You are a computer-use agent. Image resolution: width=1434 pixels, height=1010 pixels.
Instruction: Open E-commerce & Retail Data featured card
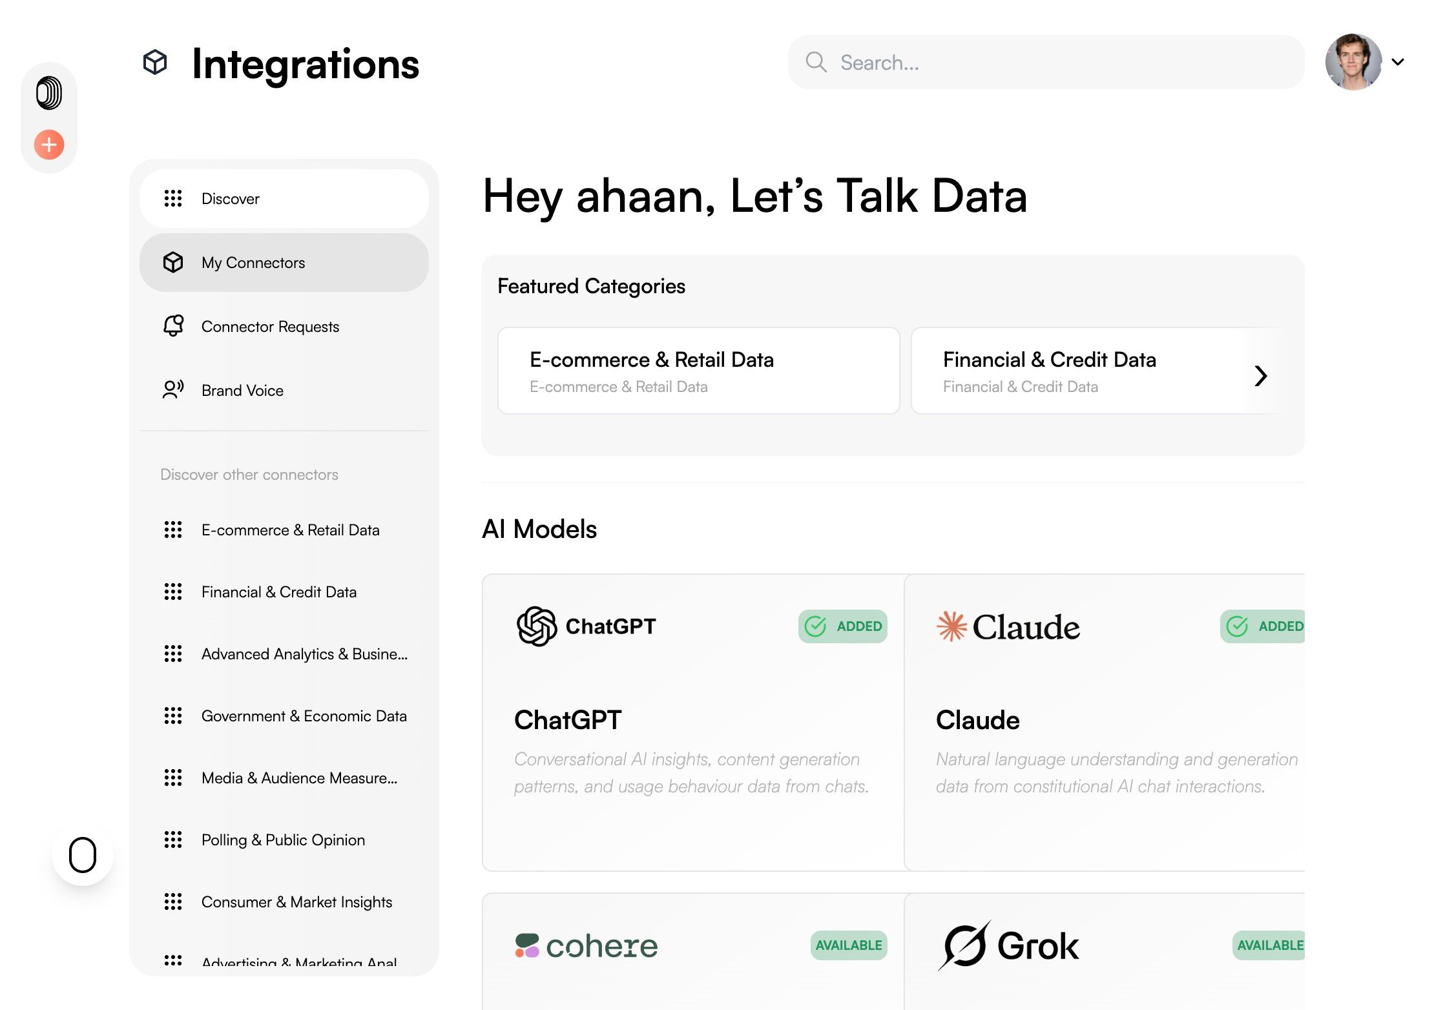(x=698, y=371)
